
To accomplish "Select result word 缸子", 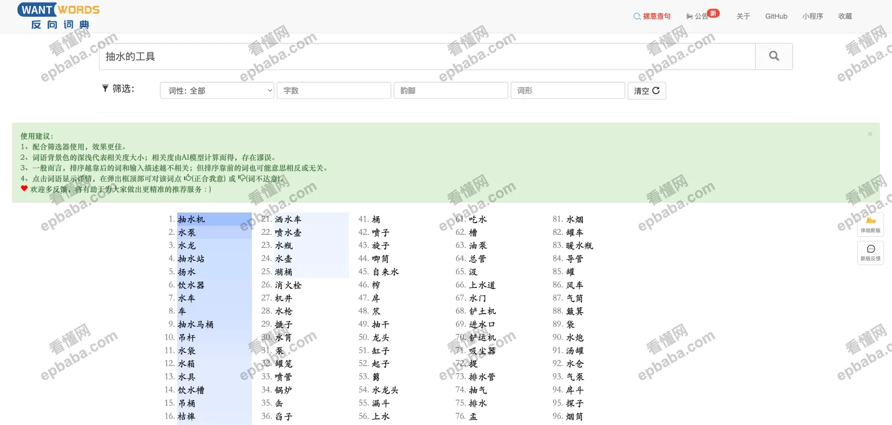I will click(x=381, y=351).
